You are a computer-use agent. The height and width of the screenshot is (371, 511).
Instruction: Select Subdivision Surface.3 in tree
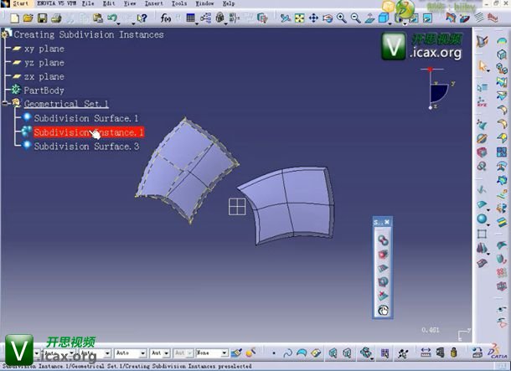pos(85,146)
